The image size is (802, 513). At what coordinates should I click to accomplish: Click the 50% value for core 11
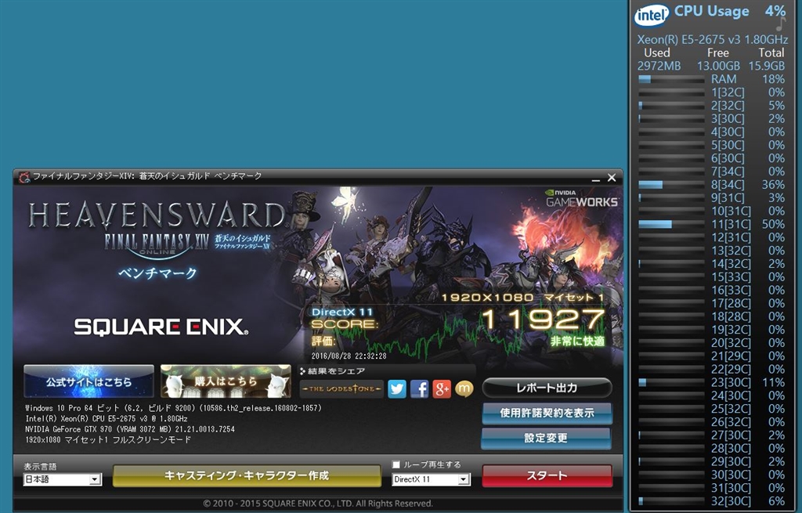point(773,225)
